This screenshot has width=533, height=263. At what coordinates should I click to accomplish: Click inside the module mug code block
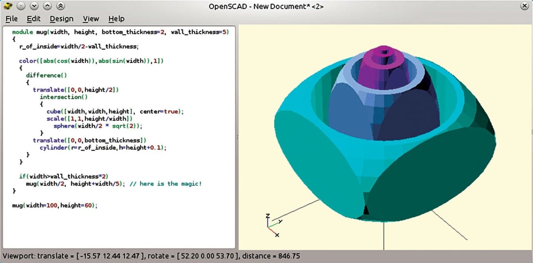(89, 111)
